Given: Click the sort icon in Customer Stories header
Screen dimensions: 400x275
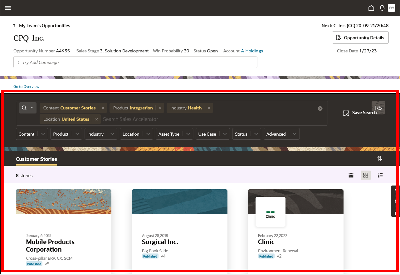Looking at the screenshot, I should [x=380, y=158].
